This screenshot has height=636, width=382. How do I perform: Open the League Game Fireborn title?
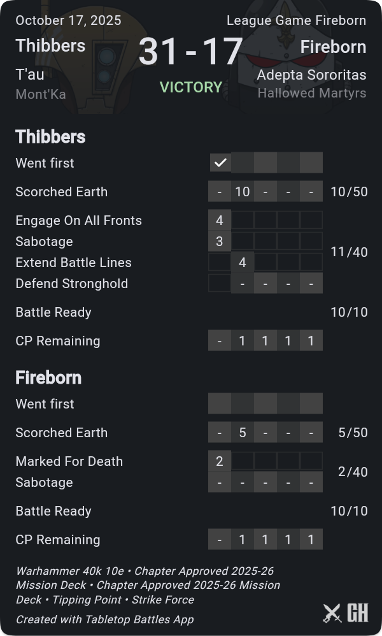tap(296, 20)
